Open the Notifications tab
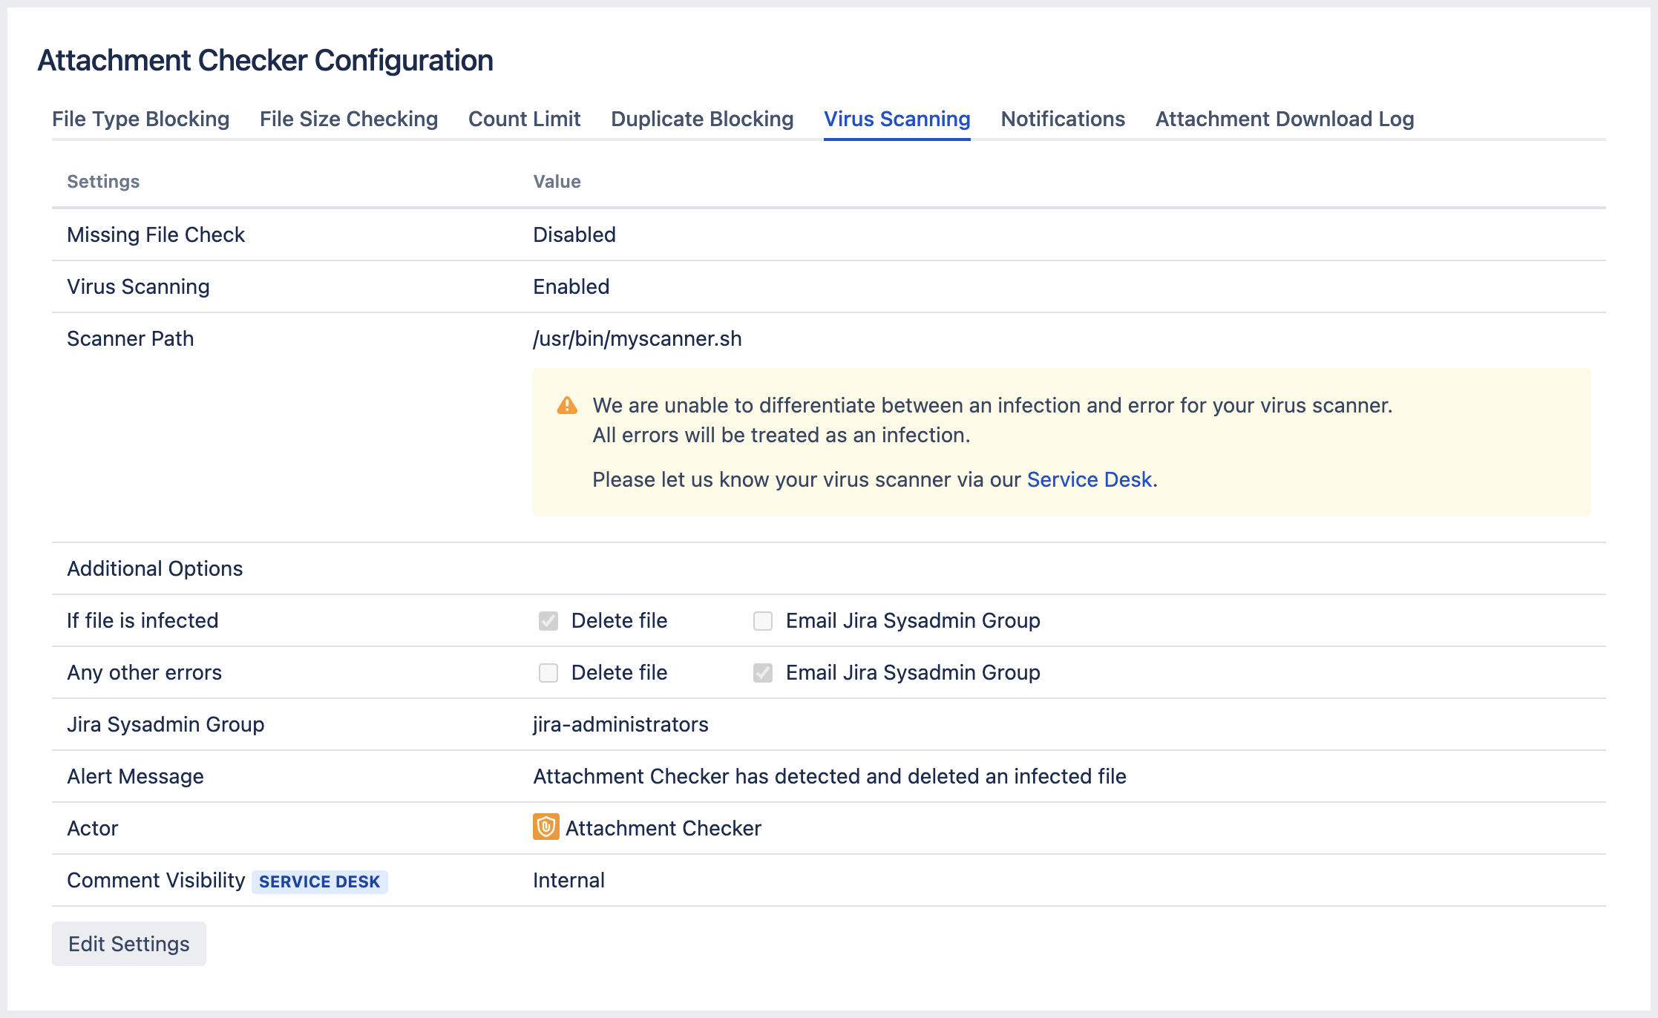This screenshot has height=1018, width=1658. (x=1063, y=119)
